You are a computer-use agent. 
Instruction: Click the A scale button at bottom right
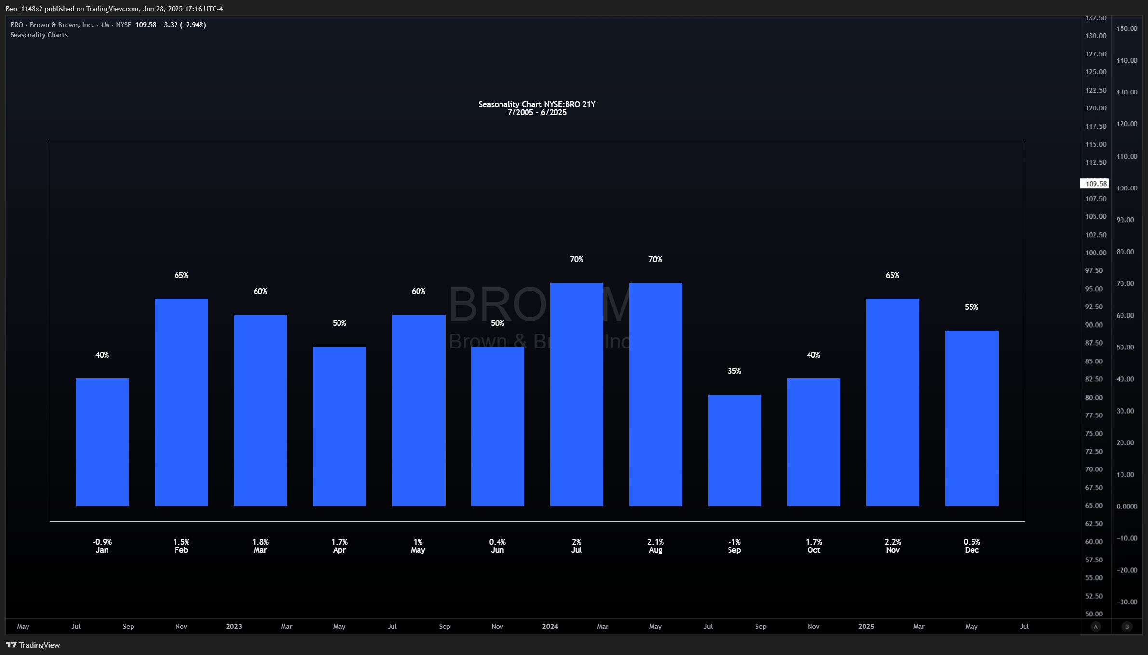coord(1095,627)
